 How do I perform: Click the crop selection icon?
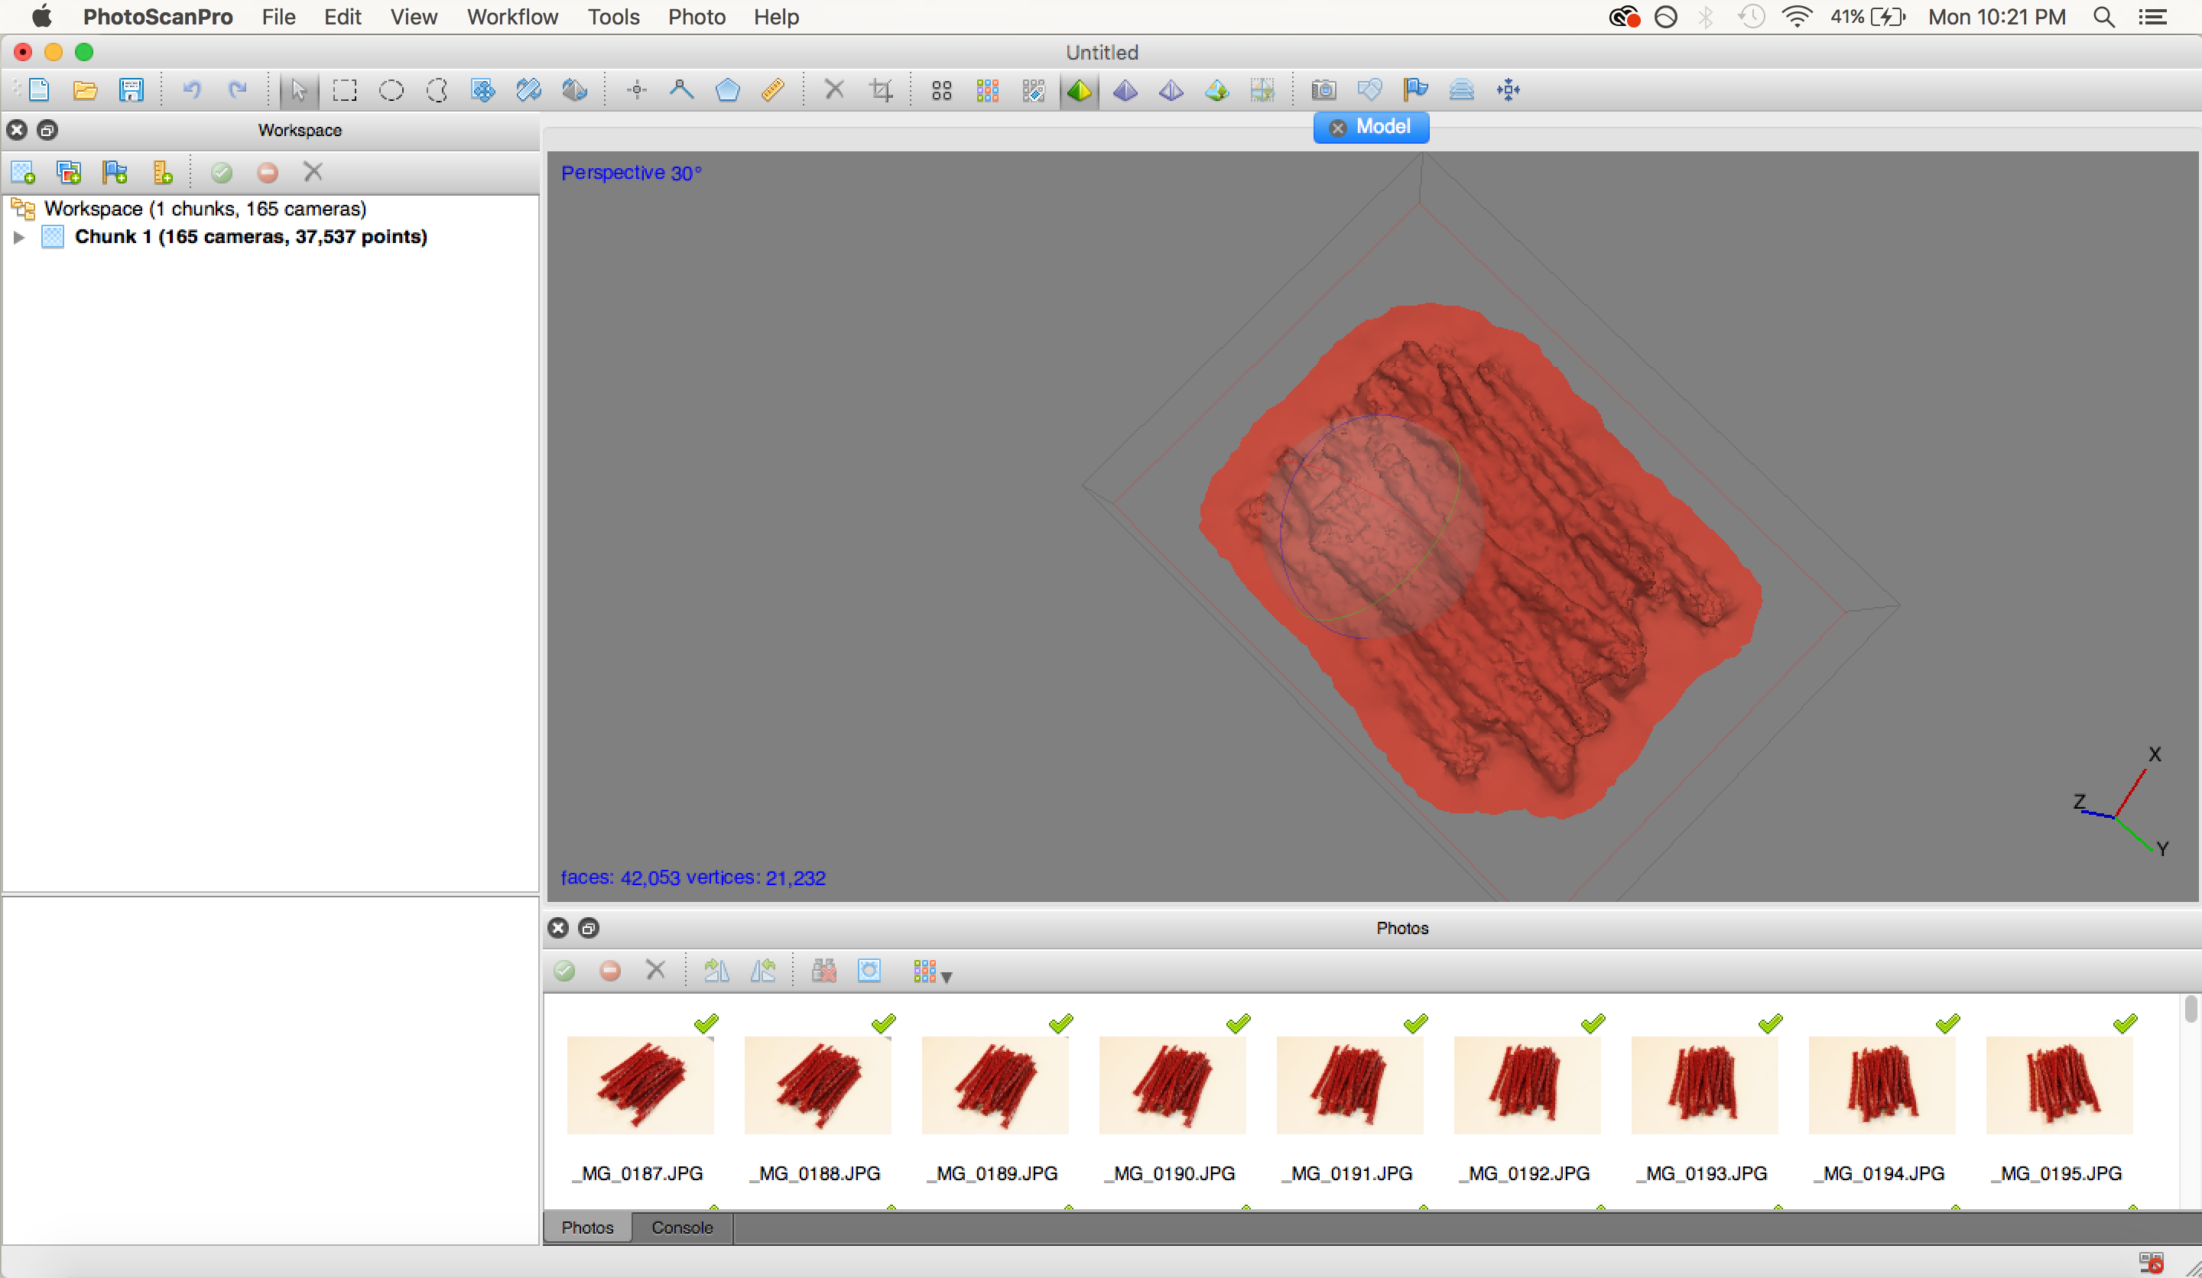pyautogui.click(x=881, y=90)
